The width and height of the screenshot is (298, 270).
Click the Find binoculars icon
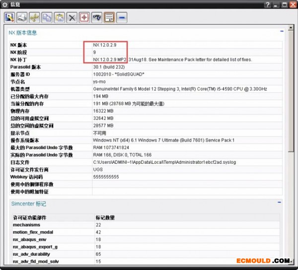tap(97, 18)
